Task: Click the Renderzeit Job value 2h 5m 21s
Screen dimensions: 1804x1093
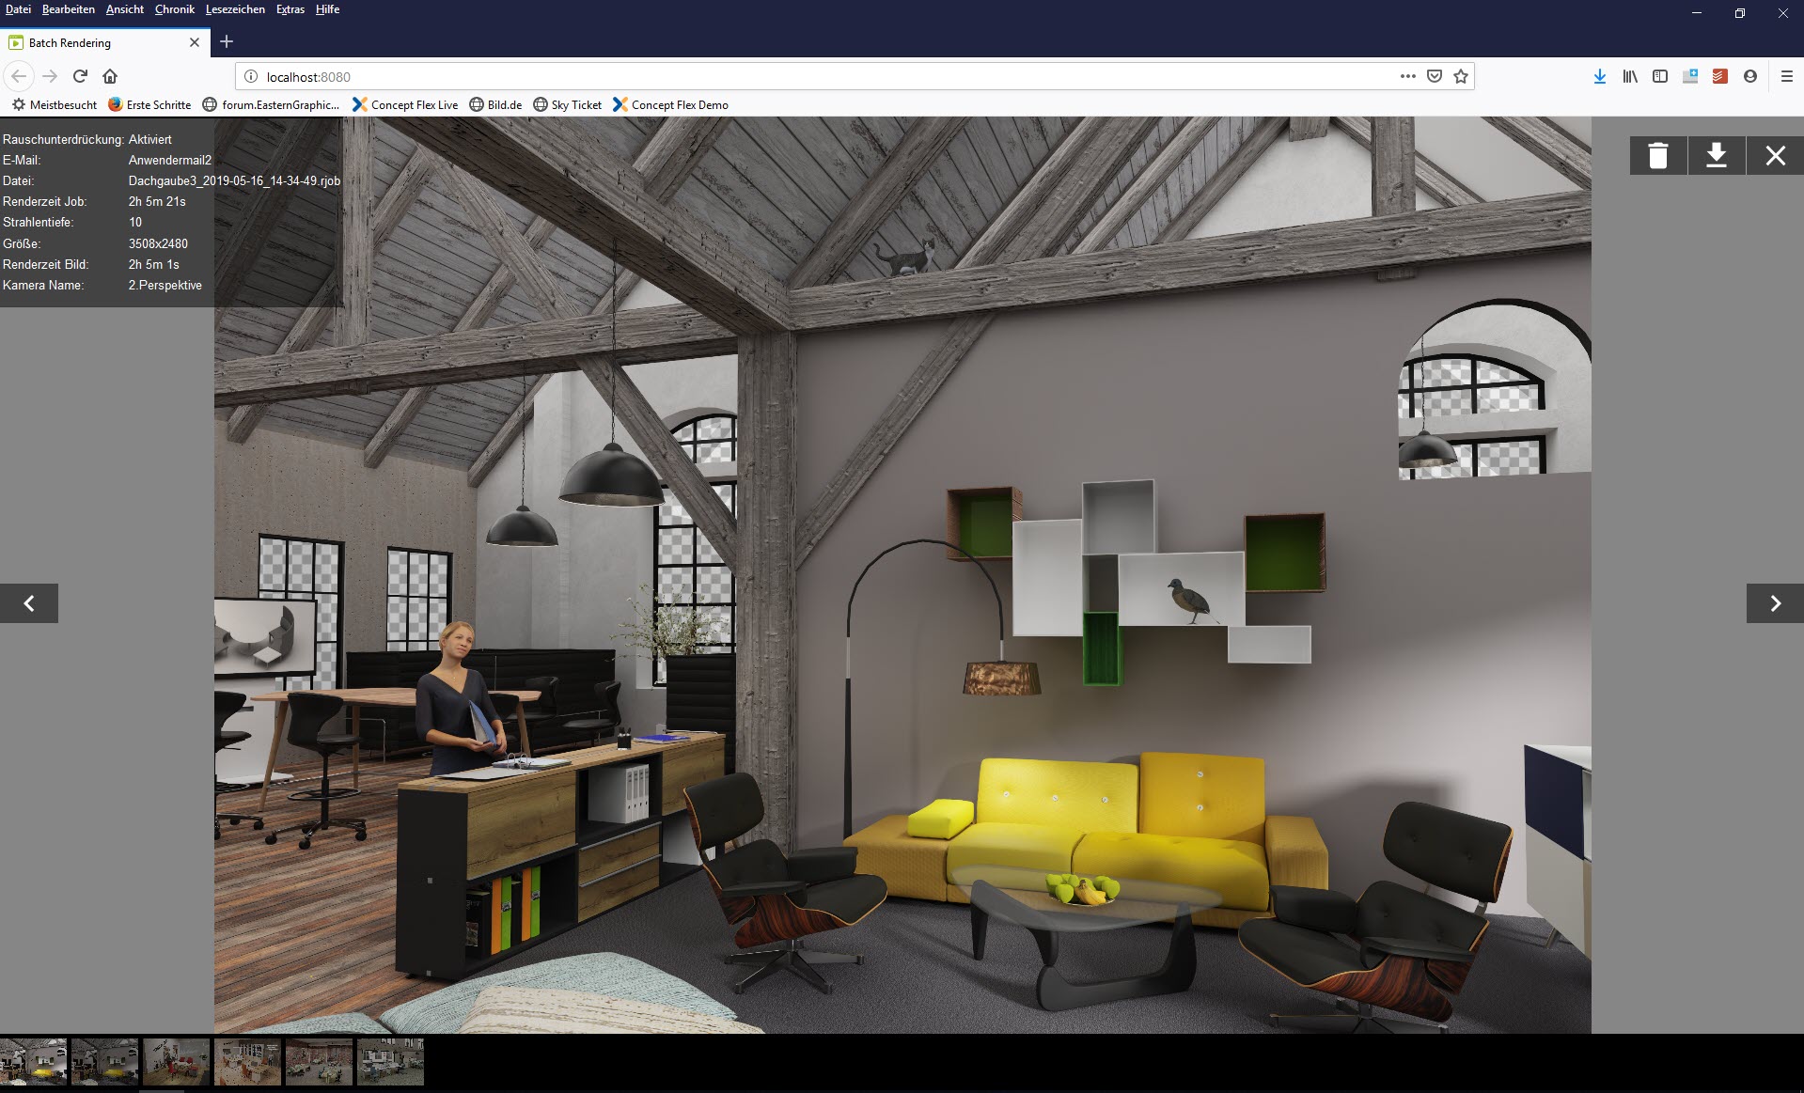Action: click(157, 201)
